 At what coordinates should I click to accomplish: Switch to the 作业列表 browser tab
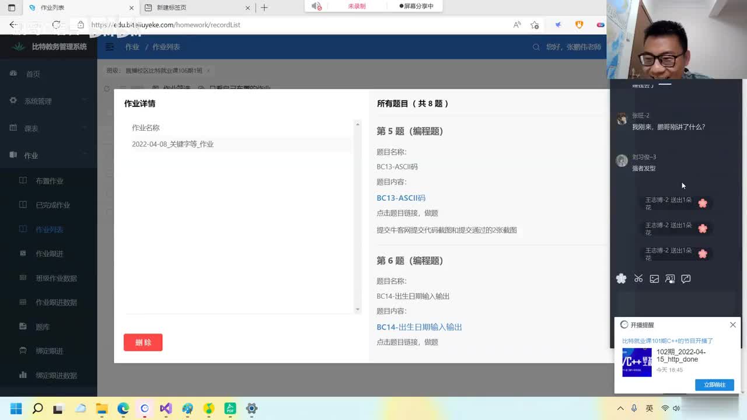80,8
